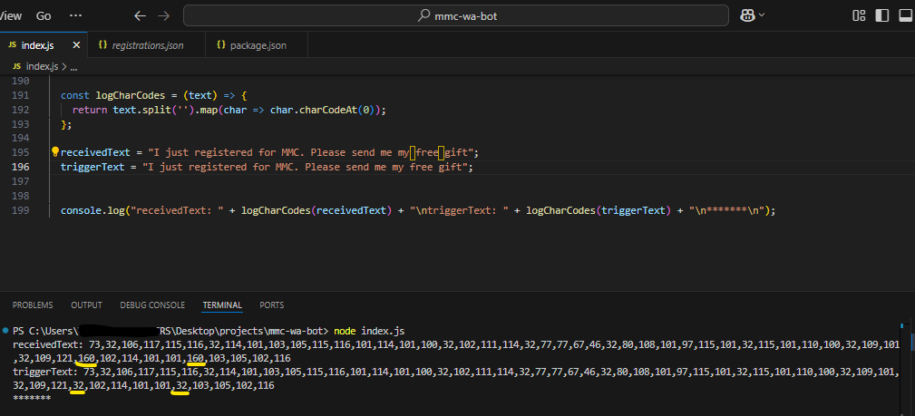
Task: Switch to the registrations.json tab
Action: (147, 45)
